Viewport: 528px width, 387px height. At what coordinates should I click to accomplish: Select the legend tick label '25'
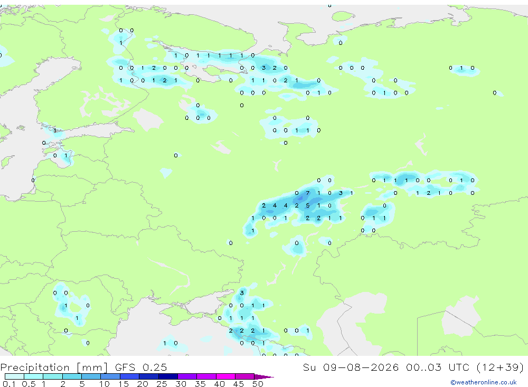click(162, 384)
